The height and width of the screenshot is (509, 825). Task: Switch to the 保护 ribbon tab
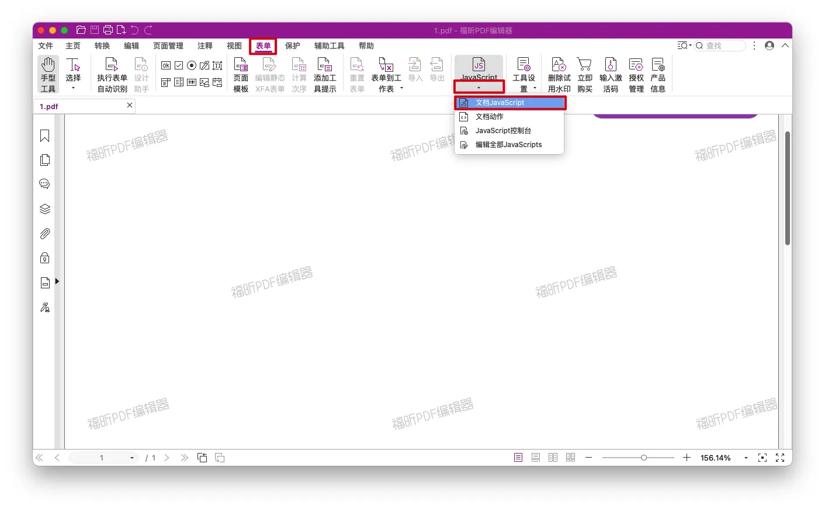[x=292, y=46]
